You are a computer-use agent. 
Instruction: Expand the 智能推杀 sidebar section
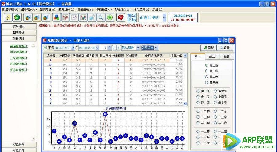click(19, 145)
